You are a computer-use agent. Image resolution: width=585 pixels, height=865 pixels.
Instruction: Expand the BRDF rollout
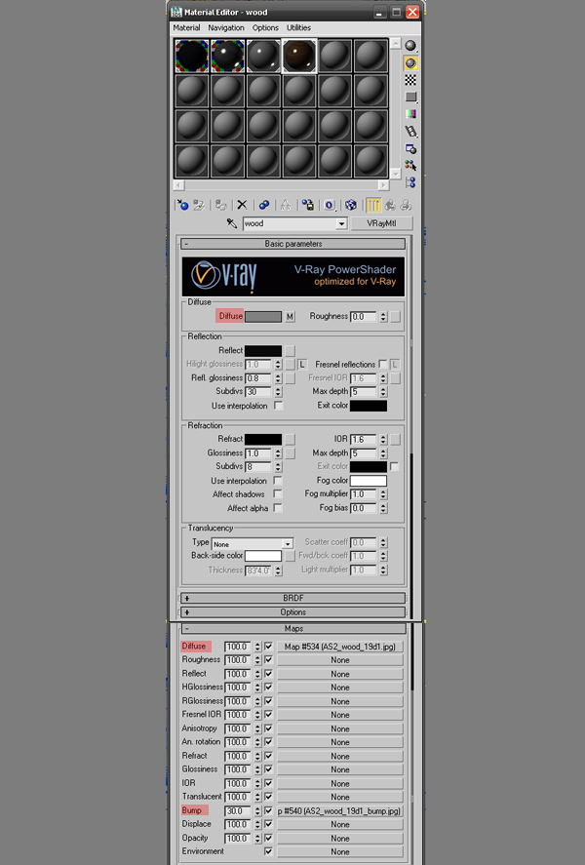click(292, 598)
